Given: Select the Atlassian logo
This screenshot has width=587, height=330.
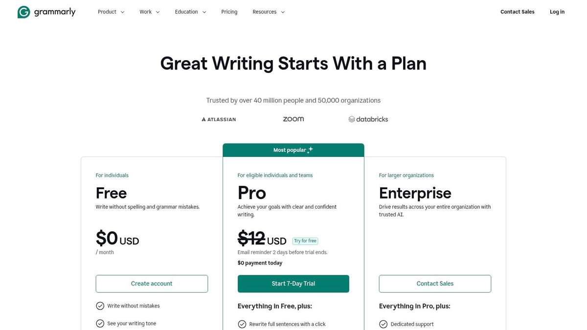Looking at the screenshot, I should click(218, 119).
